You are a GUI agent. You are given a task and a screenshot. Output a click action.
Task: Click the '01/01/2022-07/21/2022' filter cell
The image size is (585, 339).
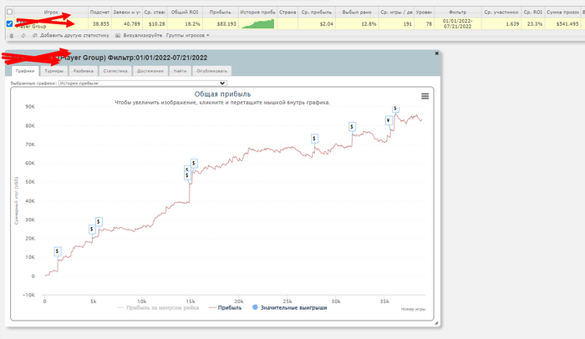click(457, 24)
